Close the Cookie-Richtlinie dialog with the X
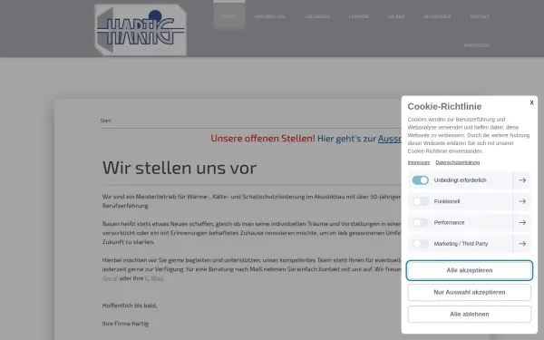The height and width of the screenshot is (340, 544). [x=531, y=102]
